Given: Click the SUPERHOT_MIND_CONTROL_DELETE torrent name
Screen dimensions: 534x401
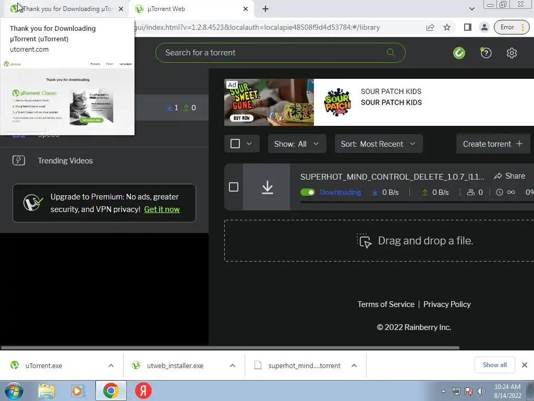Looking at the screenshot, I should coord(392,176).
